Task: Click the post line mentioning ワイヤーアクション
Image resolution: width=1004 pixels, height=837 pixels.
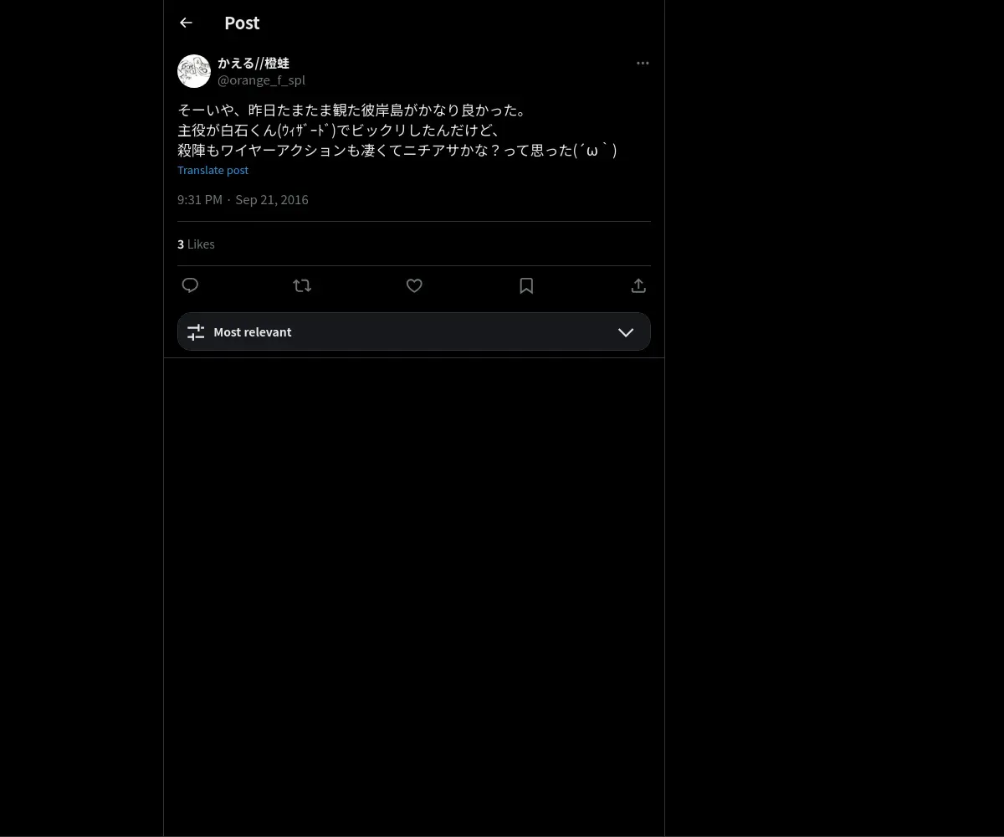Action: (x=397, y=151)
